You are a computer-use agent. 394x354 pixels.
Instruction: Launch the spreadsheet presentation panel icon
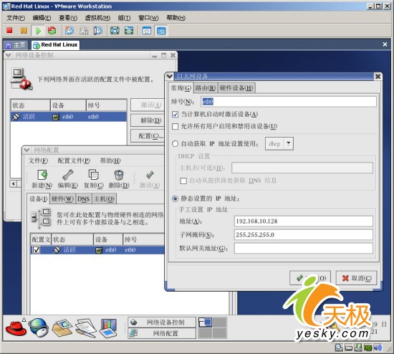click(109, 328)
